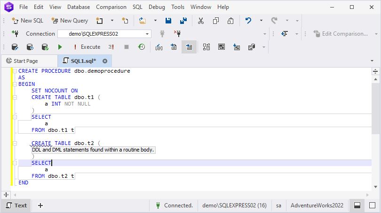Click the Execute button
Viewport: 381px width, 213px height.
coord(87,47)
